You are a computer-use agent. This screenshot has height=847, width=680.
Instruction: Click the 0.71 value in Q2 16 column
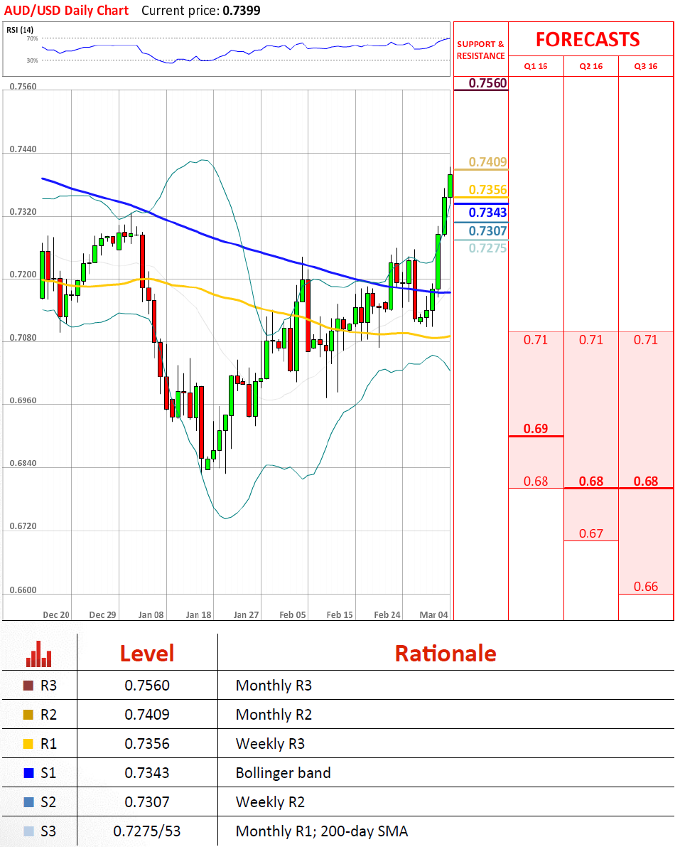pyautogui.click(x=591, y=340)
